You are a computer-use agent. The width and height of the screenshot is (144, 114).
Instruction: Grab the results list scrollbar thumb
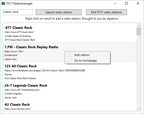(138, 31)
